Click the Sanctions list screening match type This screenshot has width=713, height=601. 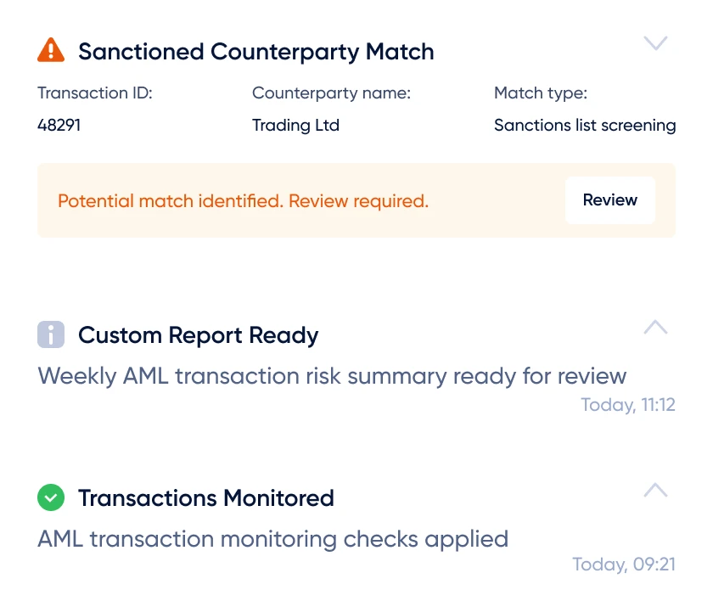[585, 125]
